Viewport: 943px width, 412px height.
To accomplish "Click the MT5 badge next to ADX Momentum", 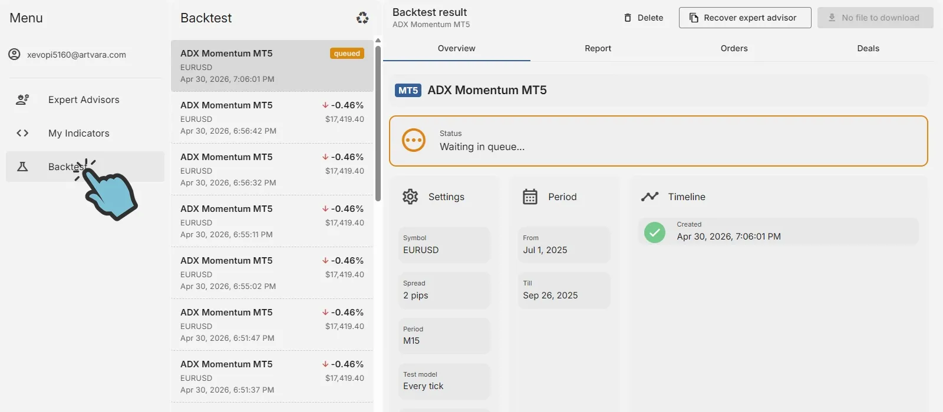I will tap(408, 90).
